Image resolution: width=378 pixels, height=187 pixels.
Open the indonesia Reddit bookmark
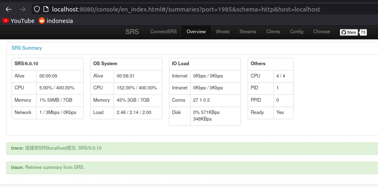tap(56, 21)
